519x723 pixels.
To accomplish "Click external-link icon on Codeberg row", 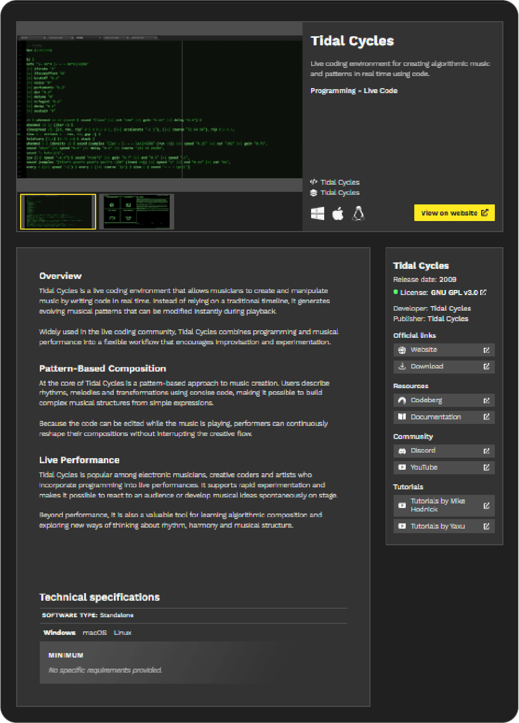I will 487,400.
